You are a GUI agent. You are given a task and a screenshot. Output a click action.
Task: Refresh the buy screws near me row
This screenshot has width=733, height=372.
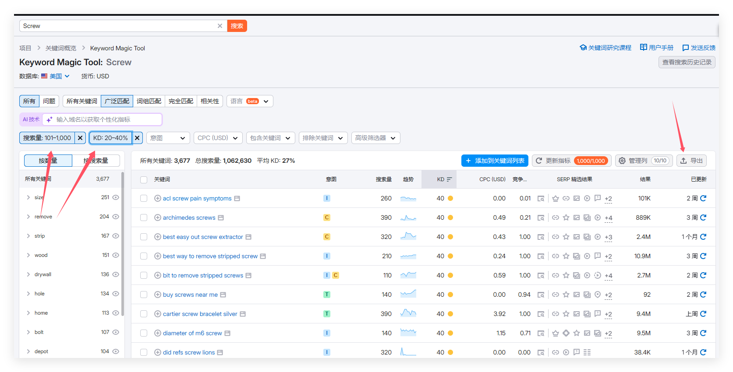tap(703, 295)
